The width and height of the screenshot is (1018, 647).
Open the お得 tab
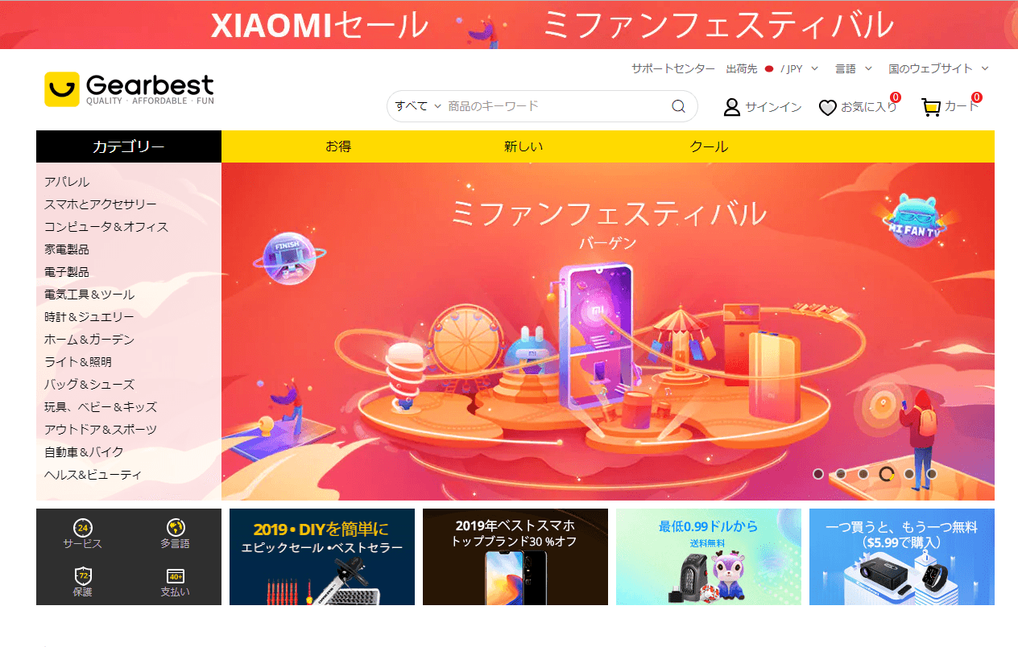(x=338, y=146)
